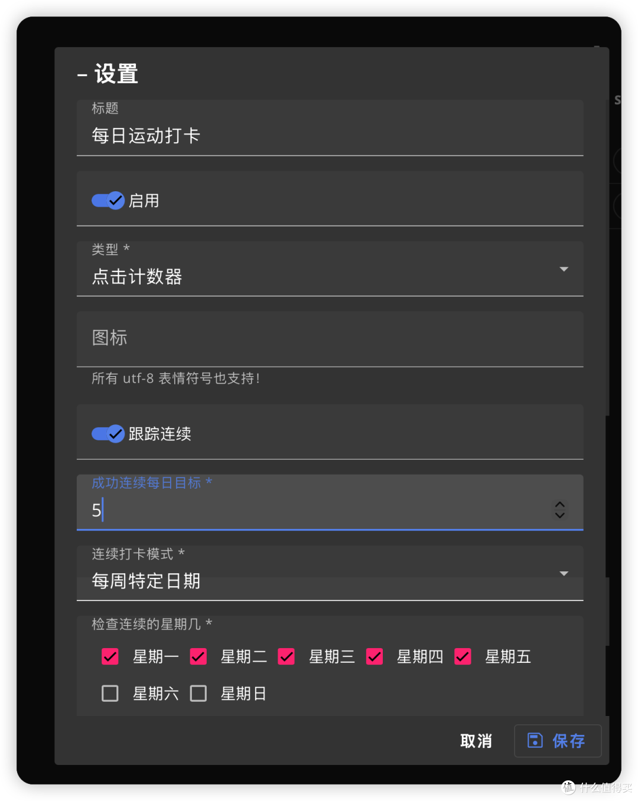The width and height of the screenshot is (638, 801).
Task: Focus the 标题 text field
Action: point(330,128)
